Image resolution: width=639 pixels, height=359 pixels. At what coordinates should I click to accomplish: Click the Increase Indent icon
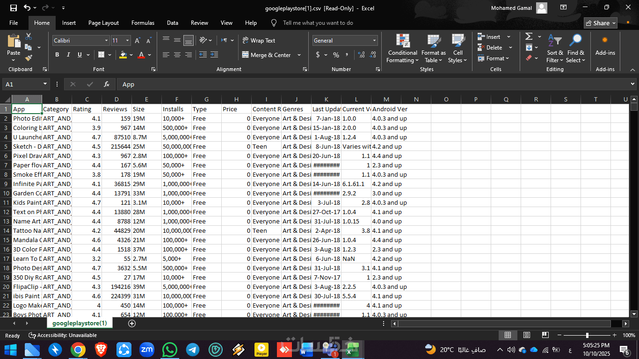[x=214, y=55]
